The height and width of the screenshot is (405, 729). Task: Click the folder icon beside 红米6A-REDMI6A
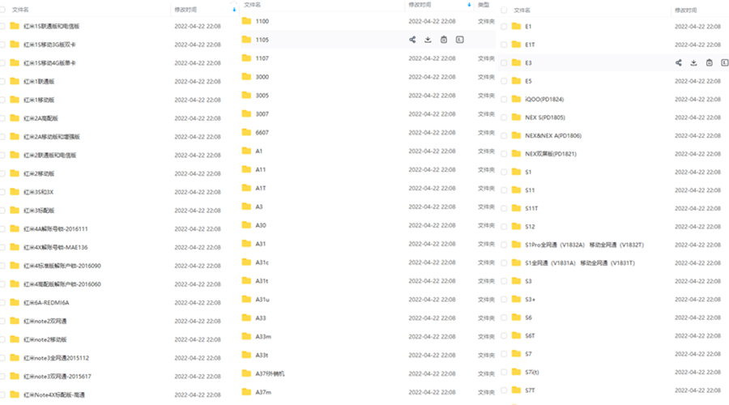15,302
